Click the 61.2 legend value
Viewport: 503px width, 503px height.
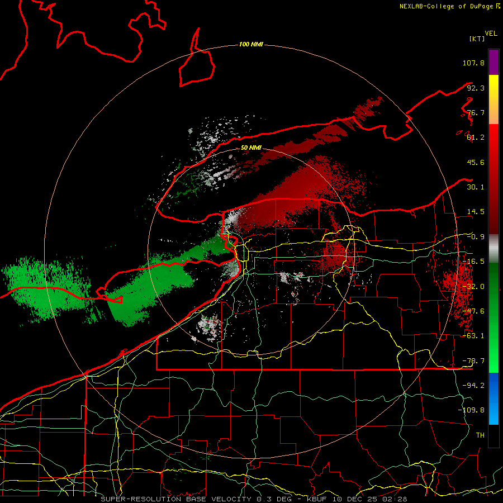coord(476,137)
